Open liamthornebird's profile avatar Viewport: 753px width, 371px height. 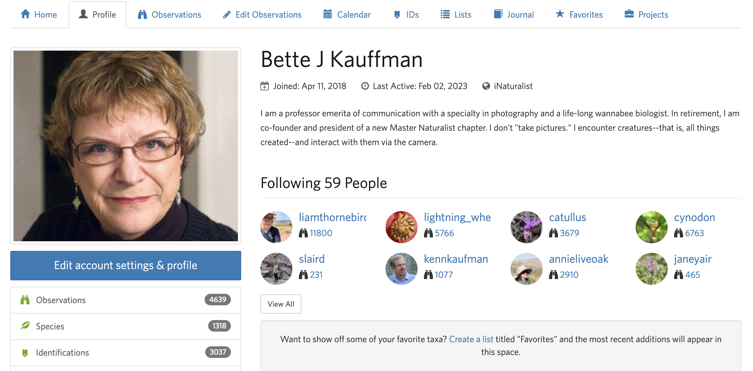[276, 227]
